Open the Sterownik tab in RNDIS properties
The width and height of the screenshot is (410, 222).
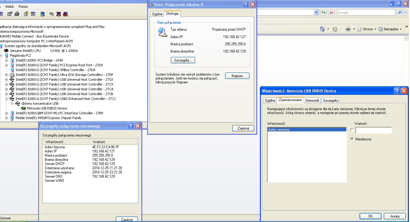click(x=312, y=100)
